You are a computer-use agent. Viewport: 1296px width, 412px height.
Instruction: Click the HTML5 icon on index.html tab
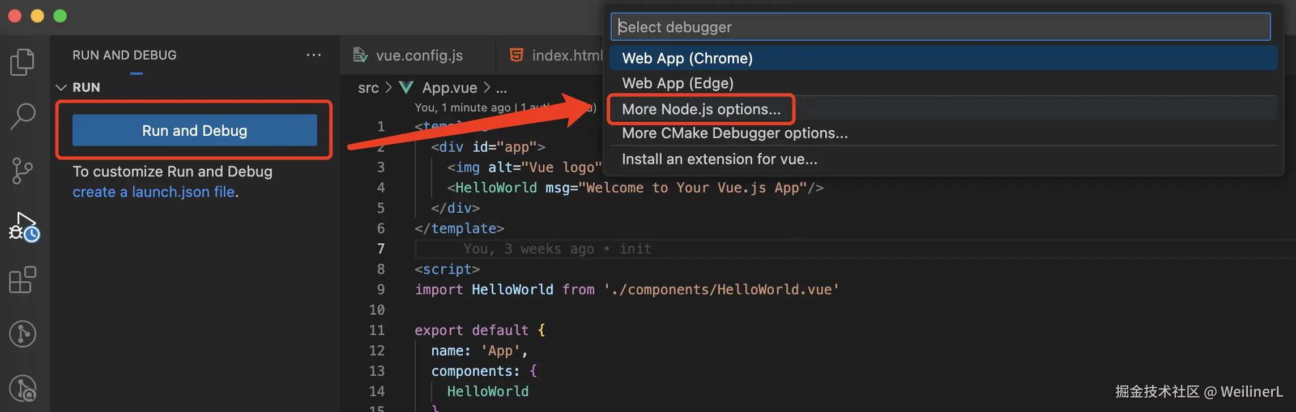[x=517, y=55]
